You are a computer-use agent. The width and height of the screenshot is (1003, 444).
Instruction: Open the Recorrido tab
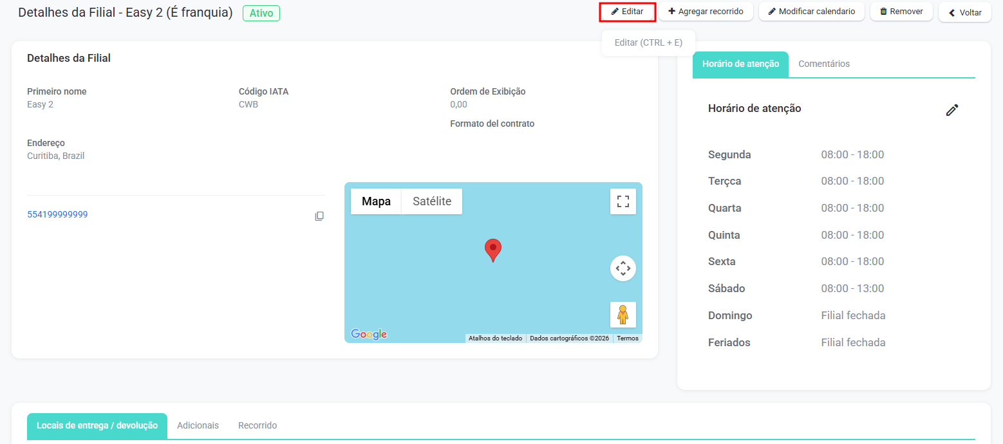[258, 425]
